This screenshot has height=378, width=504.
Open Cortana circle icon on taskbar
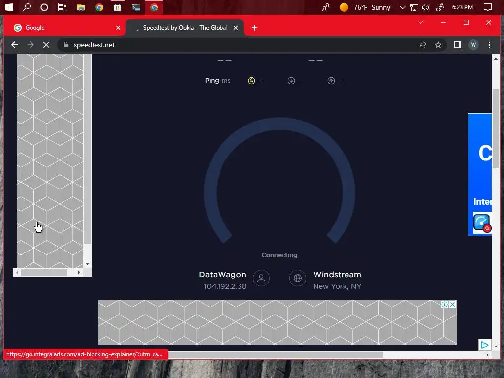tap(44, 7)
